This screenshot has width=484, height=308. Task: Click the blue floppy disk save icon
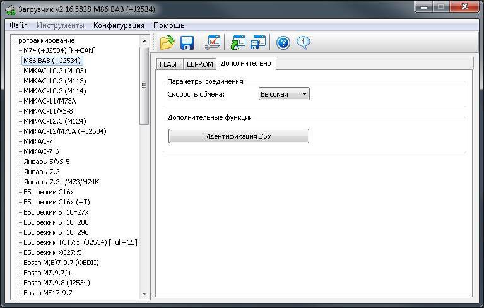[187, 43]
